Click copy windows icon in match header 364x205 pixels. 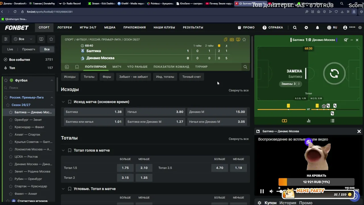tap(226, 40)
